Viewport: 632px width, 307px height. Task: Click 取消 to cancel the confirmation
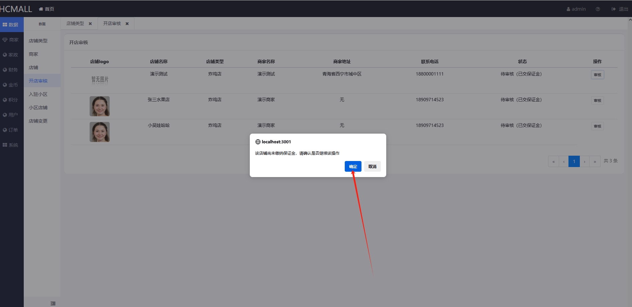click(372, 166)
